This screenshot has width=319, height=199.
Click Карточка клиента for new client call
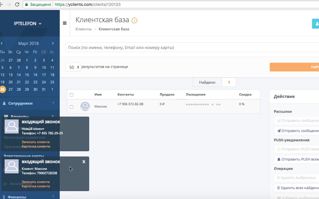coord(35,146)
